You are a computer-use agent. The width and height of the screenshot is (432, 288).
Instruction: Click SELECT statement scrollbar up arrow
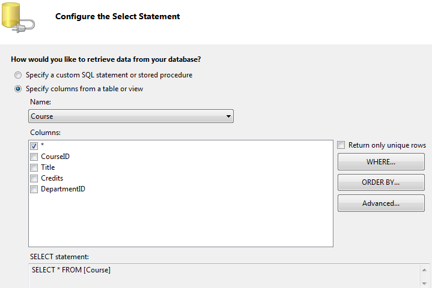point(424,270)
